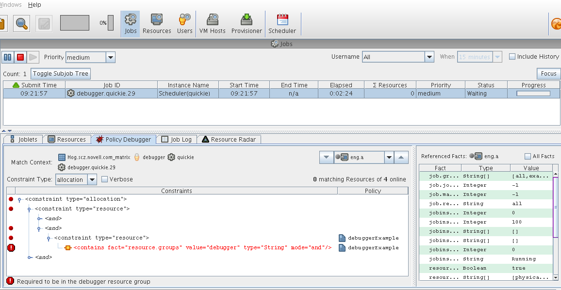The image size is (561, 290).
Task: Open the eng.a resource selector dropdown
Action: 389,157
